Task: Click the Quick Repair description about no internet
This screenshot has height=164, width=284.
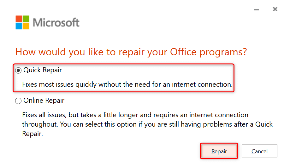Action: tap(127, 84)
